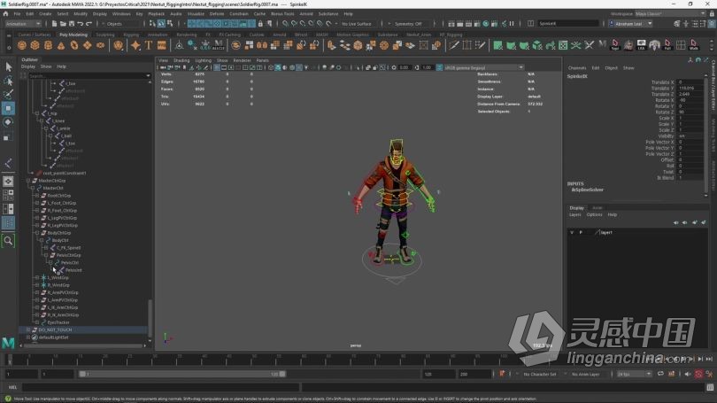Toggle the audio mute speaker icon
717x403 pixels.
pyautogui.click(x=688, y=374)
